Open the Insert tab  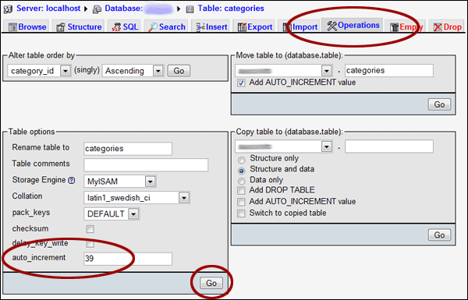pos(211,26)
